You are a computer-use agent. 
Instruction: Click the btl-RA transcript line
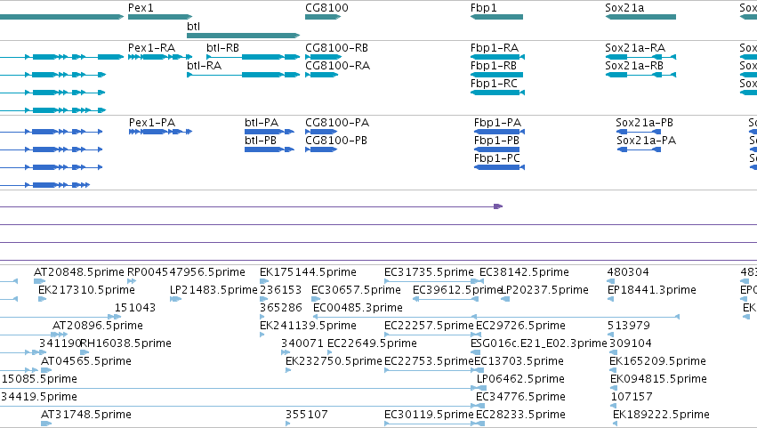click(x=244, y=75)
